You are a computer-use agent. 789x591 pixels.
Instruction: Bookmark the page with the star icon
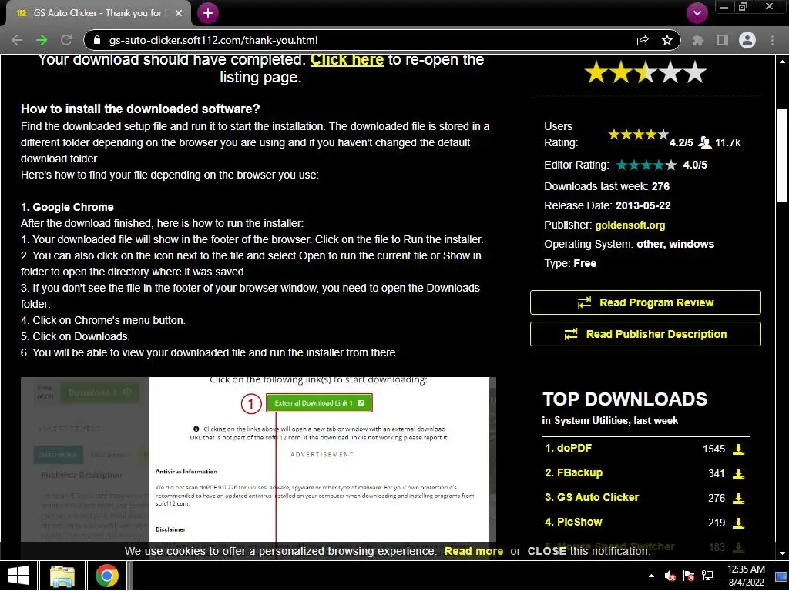point(667,40)
